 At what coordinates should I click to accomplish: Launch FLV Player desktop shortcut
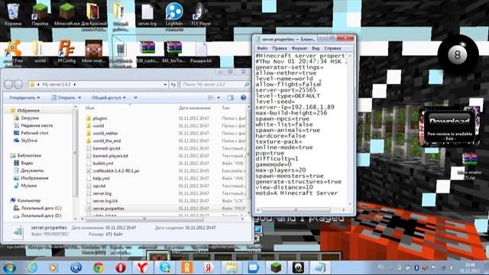coord(201,14)
